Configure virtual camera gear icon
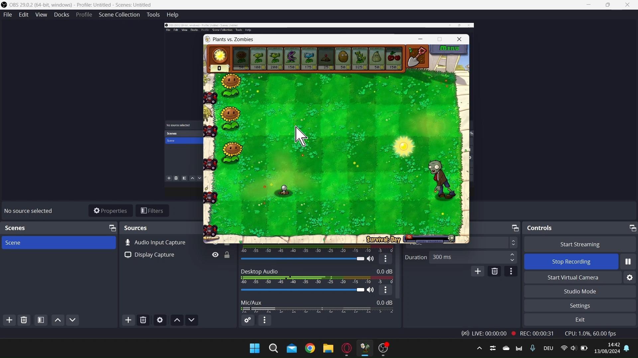 click(630, 278)
